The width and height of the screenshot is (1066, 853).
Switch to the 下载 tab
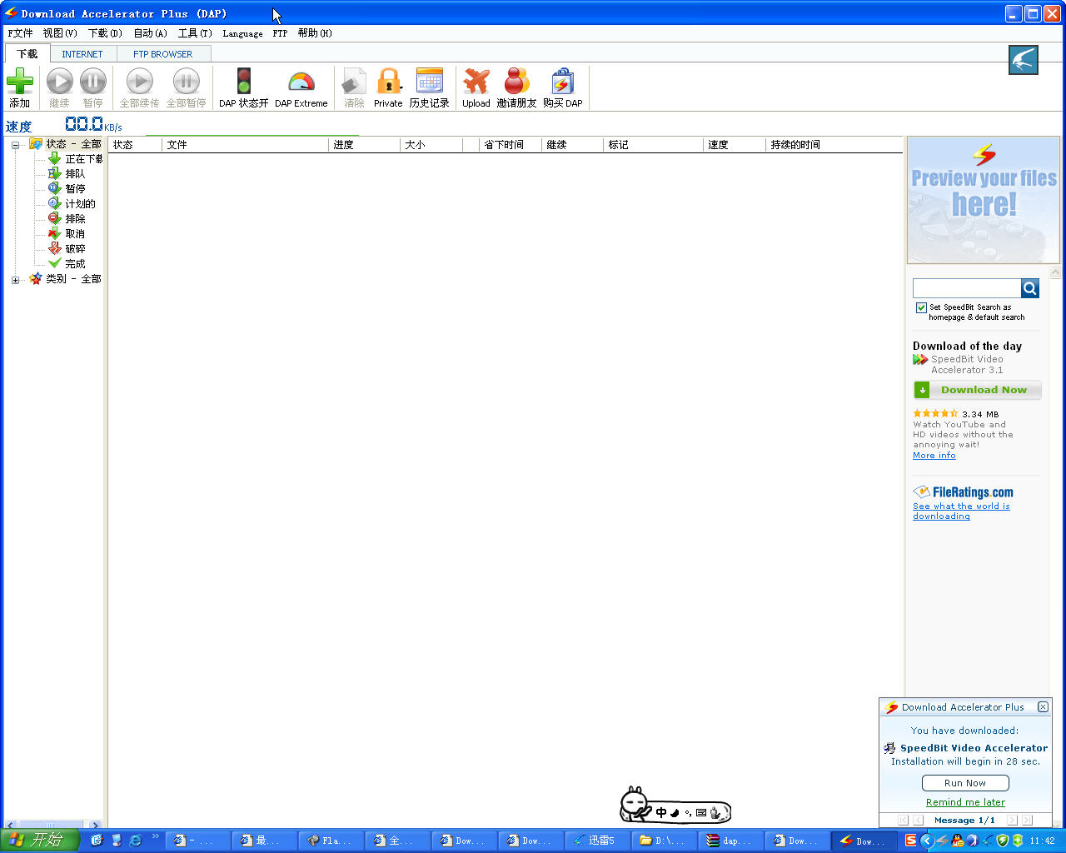point(27,53)
